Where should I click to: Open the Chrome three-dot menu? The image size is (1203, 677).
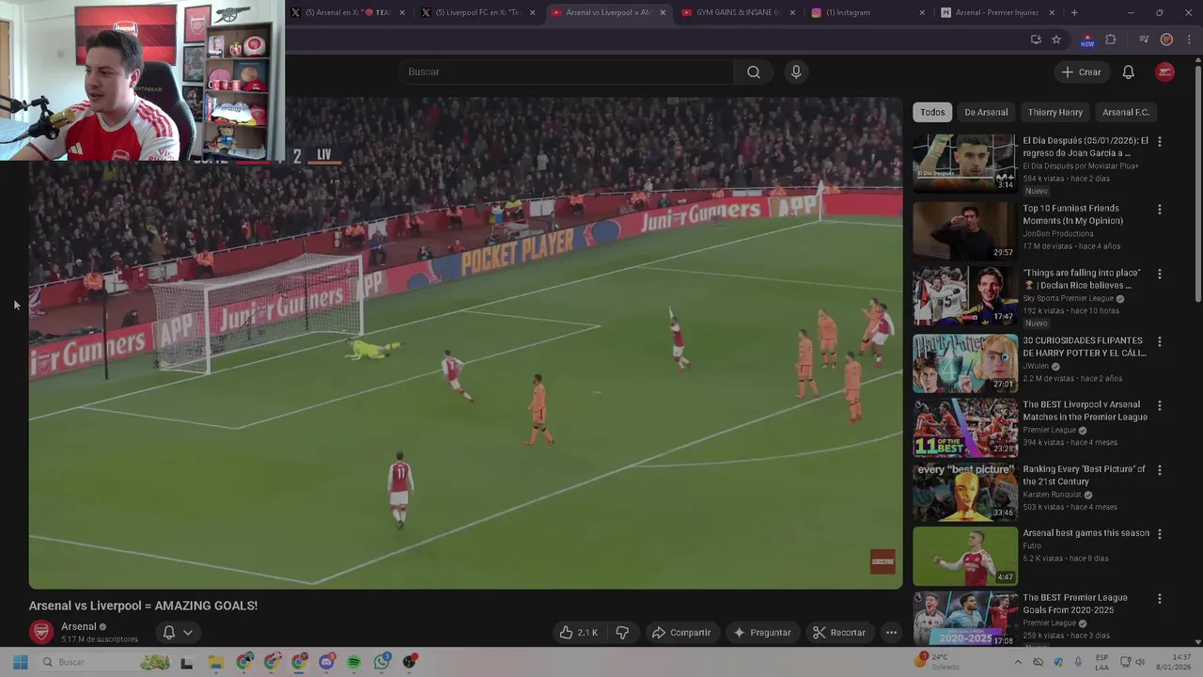[x=1189, y=39]
